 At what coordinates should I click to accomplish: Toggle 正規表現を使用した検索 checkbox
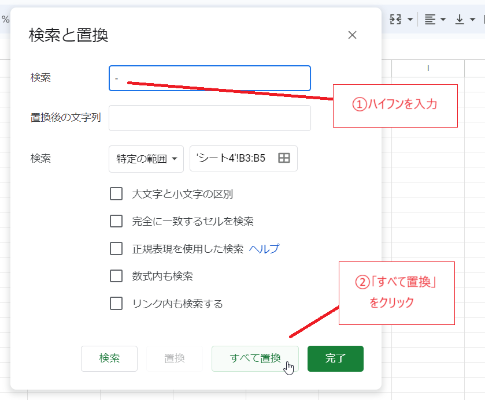point(116,248)
